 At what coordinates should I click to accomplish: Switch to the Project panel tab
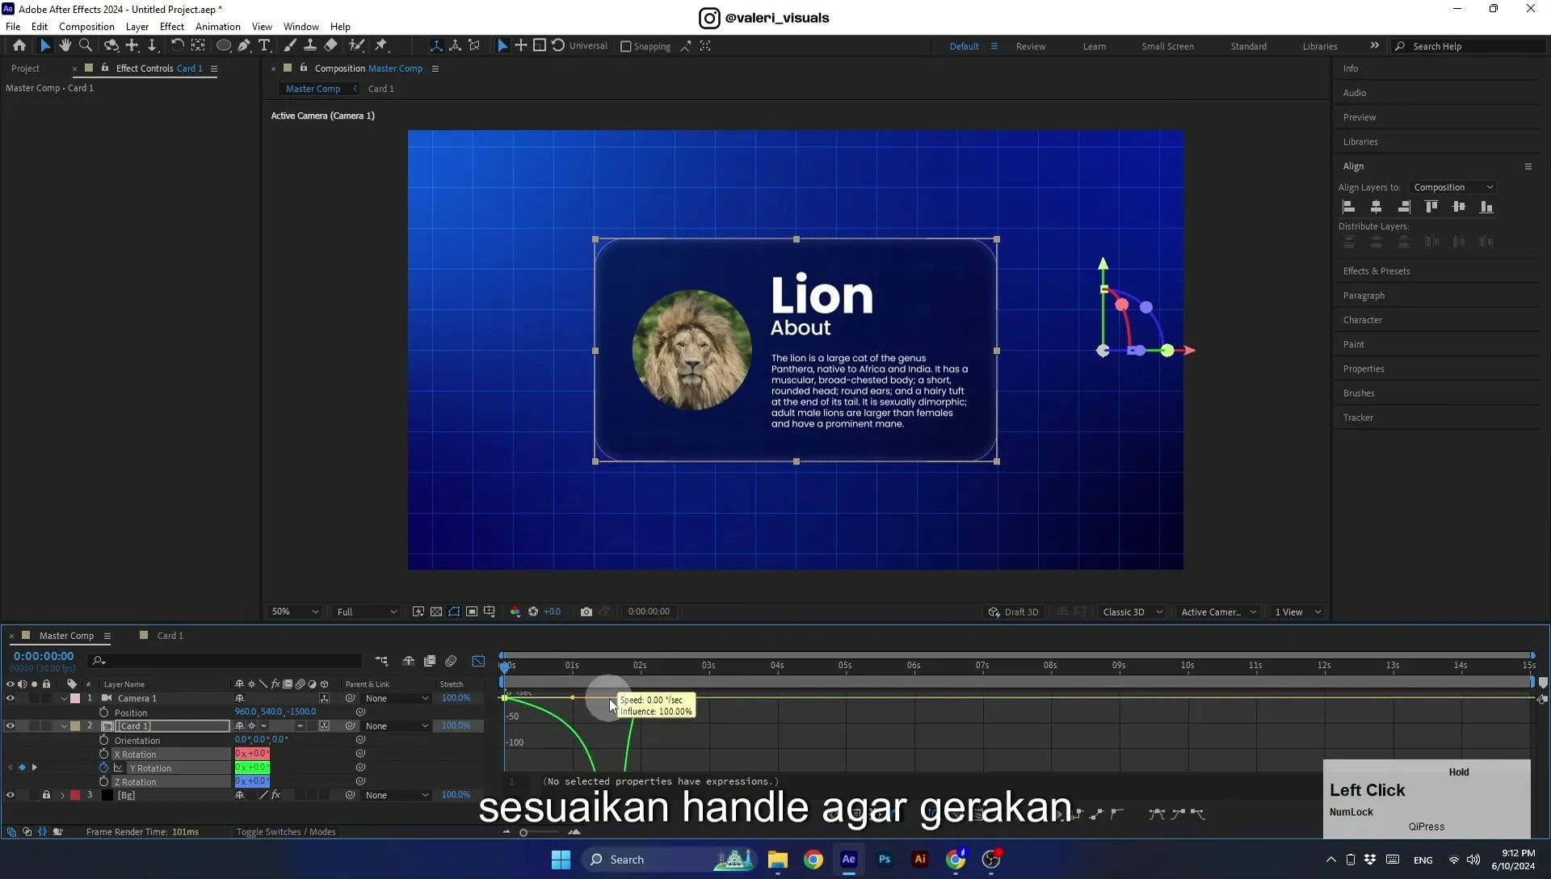(26, 69)
